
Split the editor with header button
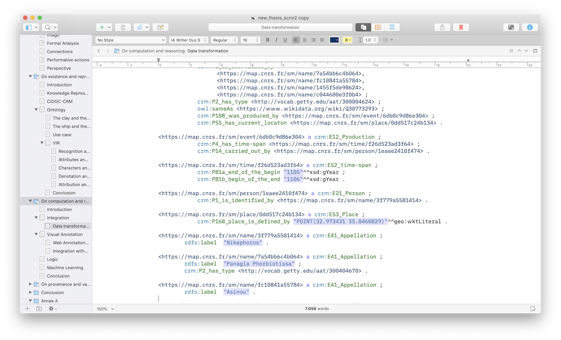pyautogui.click(x=535, y=51)
